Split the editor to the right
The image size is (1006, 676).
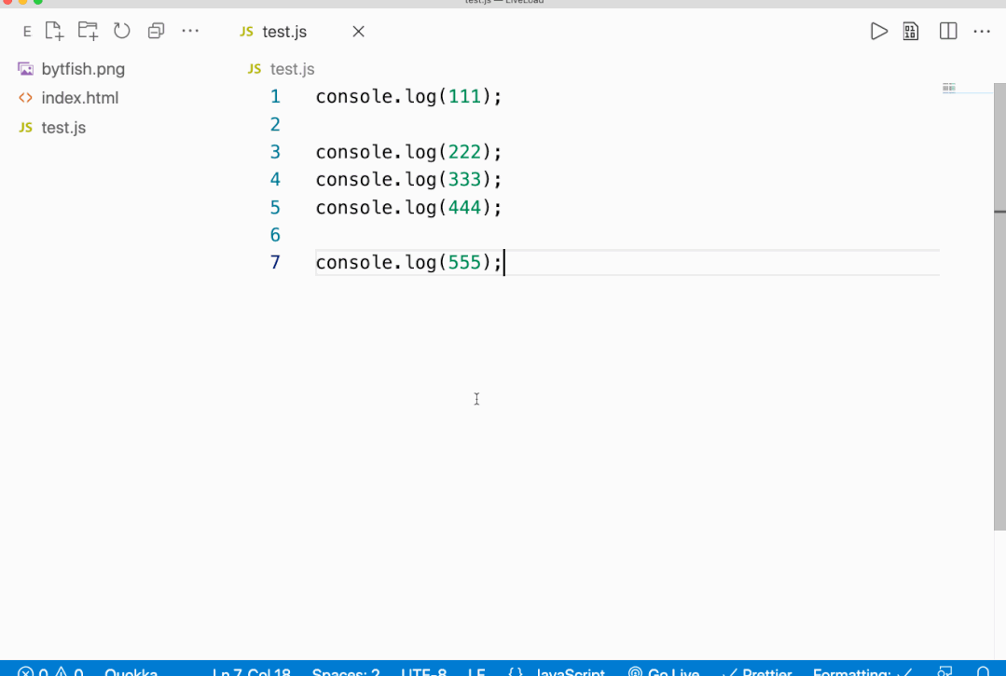click(x=948, y=31)
